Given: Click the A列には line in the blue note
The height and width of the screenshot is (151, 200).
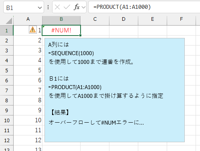Looking at the screenshot, I should pyautogui.click(x=59, y=45).
